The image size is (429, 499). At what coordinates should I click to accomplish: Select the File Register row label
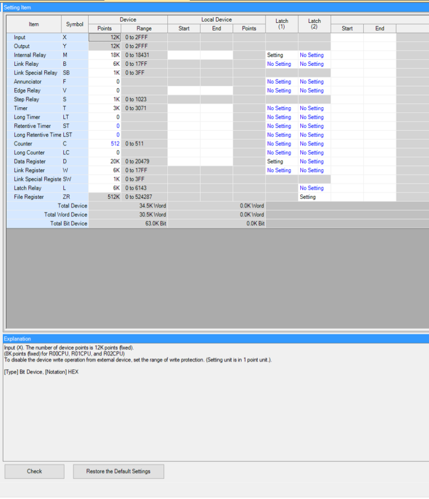pos(29,197)
